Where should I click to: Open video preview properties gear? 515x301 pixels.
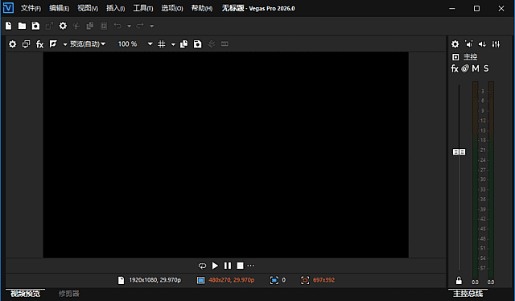coord(13,44)
